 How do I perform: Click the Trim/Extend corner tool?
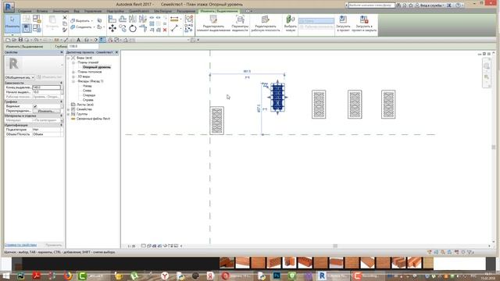143,29
